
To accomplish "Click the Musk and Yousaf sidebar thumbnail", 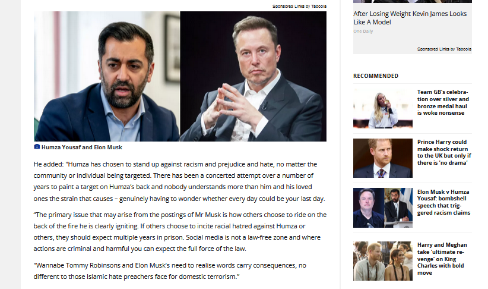I will pos(383,208).
